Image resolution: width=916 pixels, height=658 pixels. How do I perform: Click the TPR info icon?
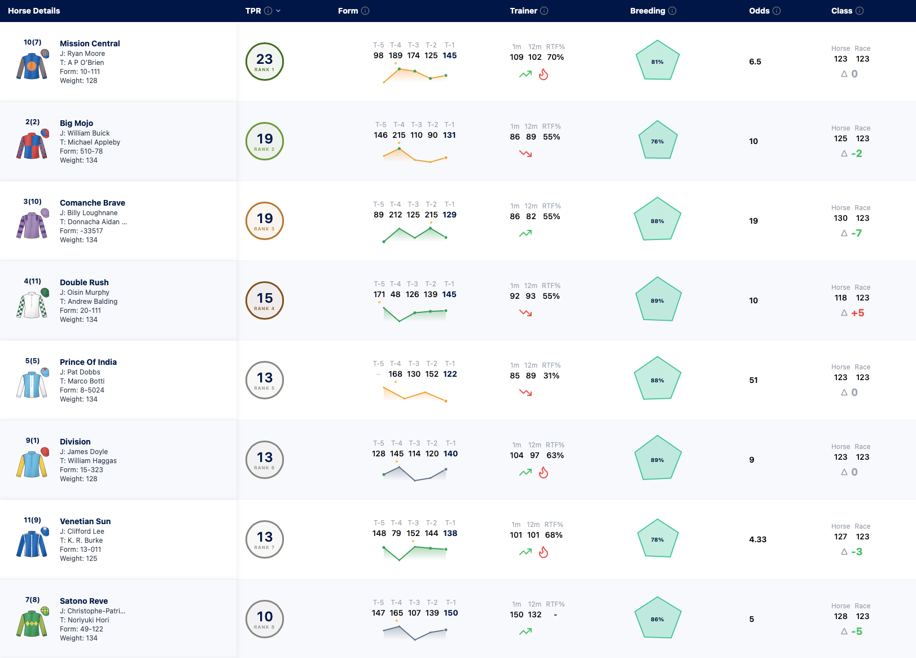[x=268, y=11]
